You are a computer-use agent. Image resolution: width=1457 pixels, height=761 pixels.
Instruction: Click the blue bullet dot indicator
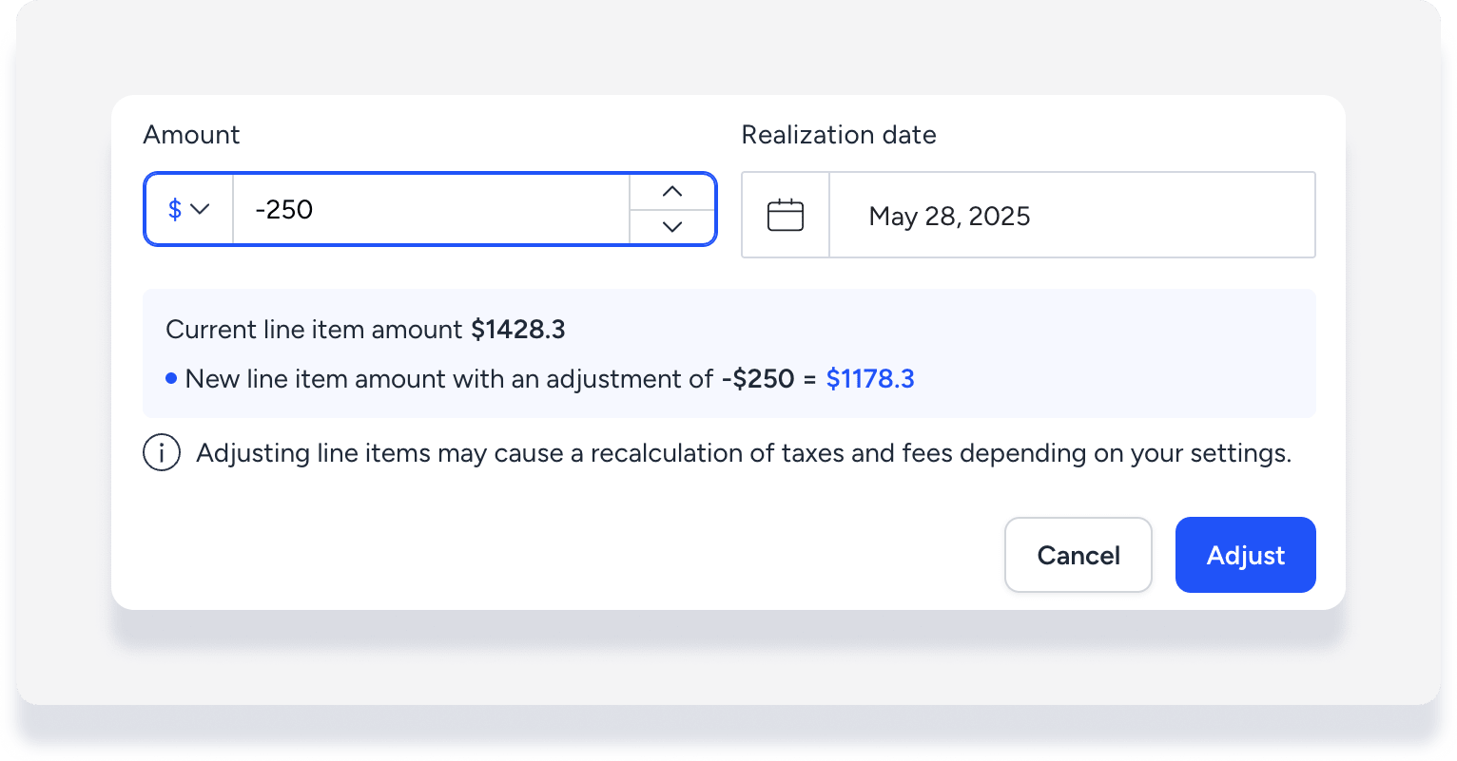(171, 378)
